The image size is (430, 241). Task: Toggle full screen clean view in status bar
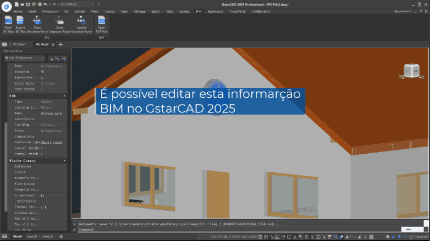[x=411, y=237]
